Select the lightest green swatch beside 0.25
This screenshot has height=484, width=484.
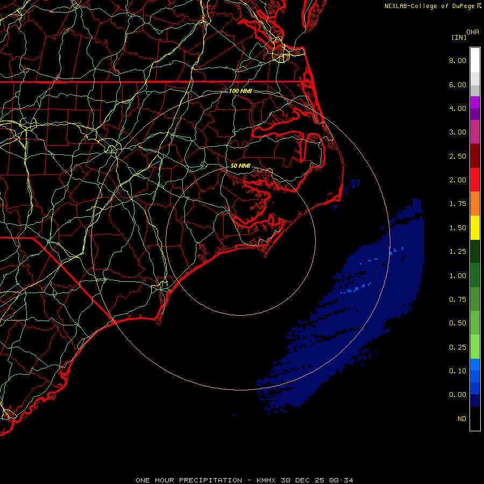[475, 347]
